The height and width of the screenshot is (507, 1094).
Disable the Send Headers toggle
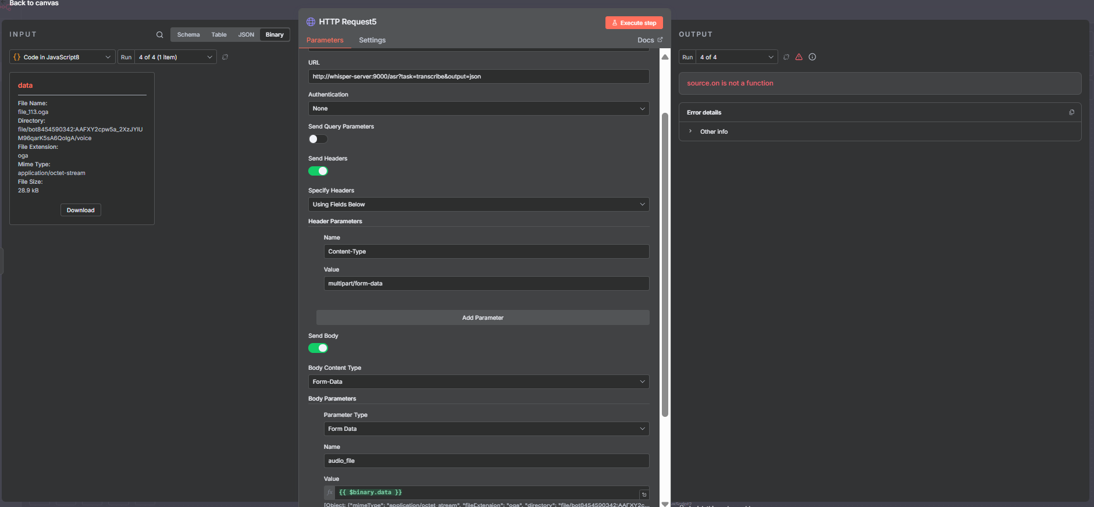[x=318, y=171]
